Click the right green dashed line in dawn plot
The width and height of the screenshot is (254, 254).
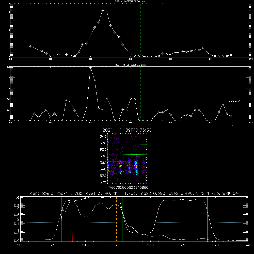140,30
